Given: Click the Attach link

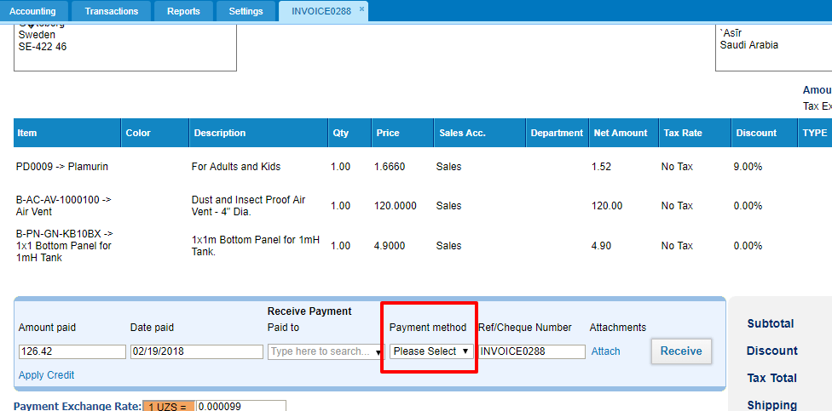Looking at the screenshot, I should pos(605,351).
